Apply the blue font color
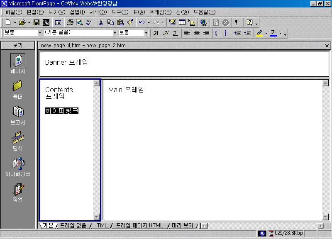Image resolution: width=332 pixels, height=239 pixels. click(x=273, y=33)
